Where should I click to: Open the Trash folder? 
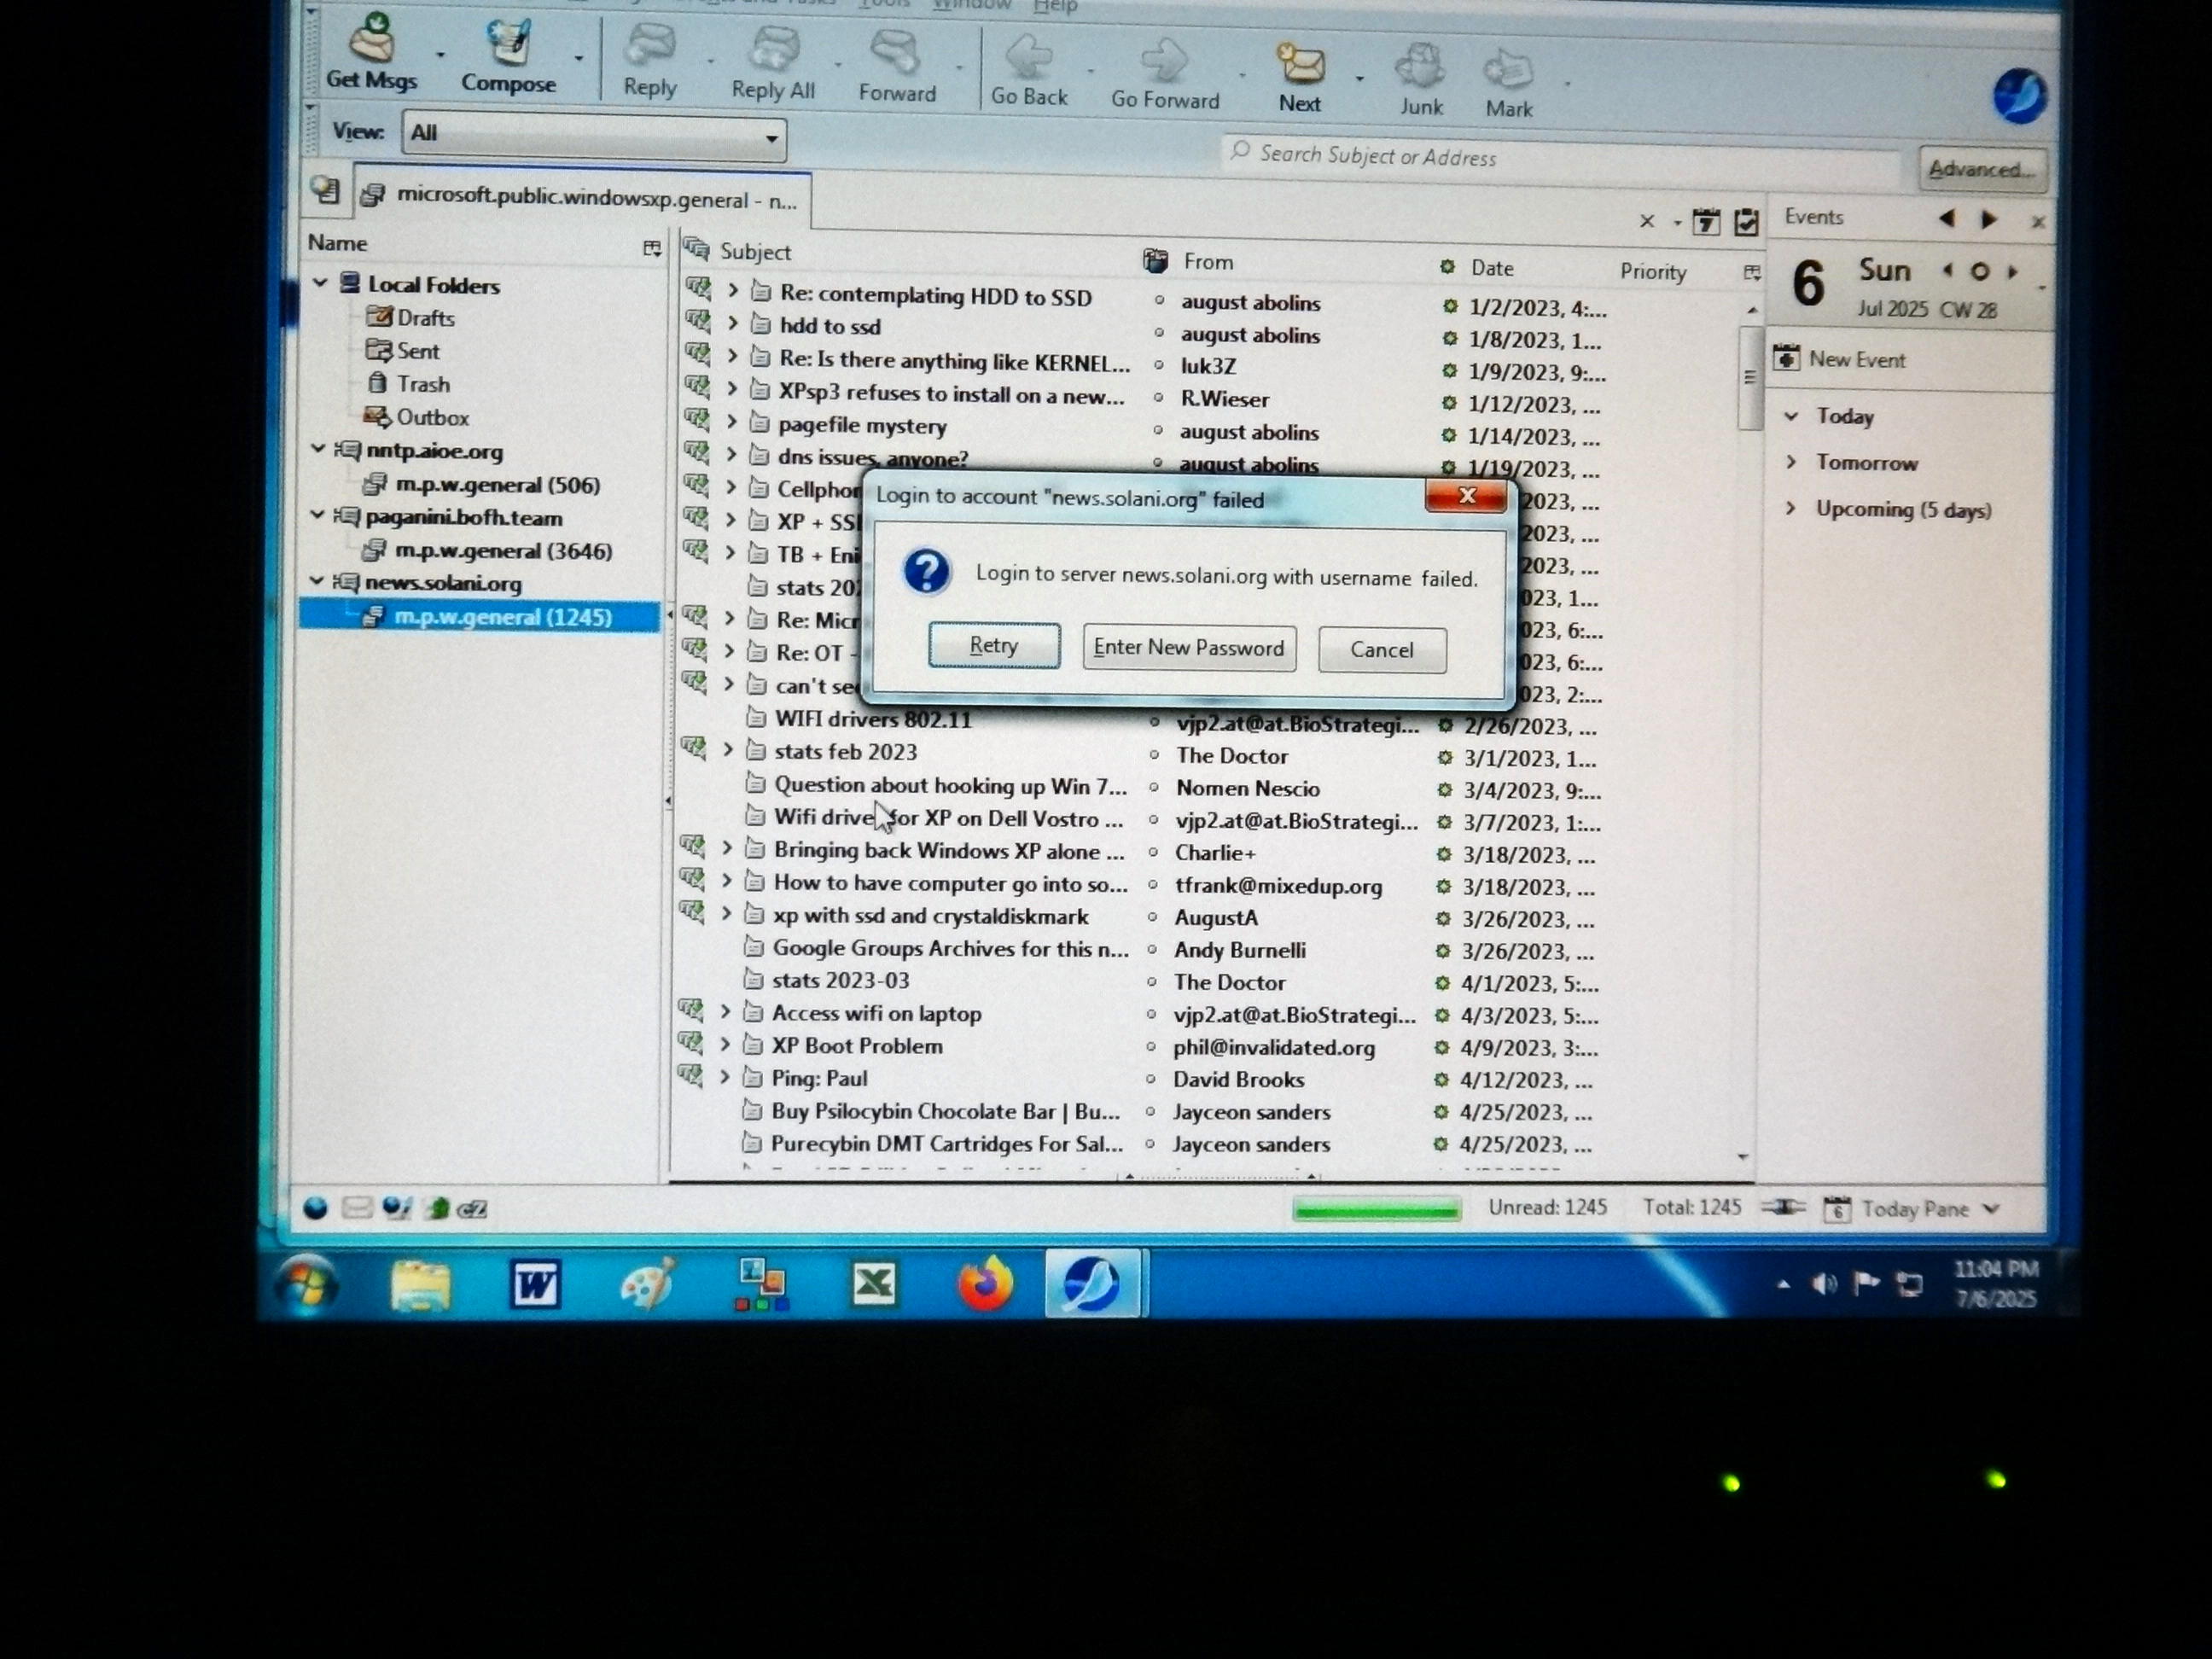[x=409, y=384]
